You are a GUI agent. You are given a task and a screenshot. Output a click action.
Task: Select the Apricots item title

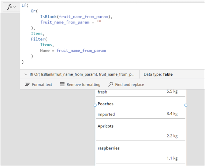point(106,126)
